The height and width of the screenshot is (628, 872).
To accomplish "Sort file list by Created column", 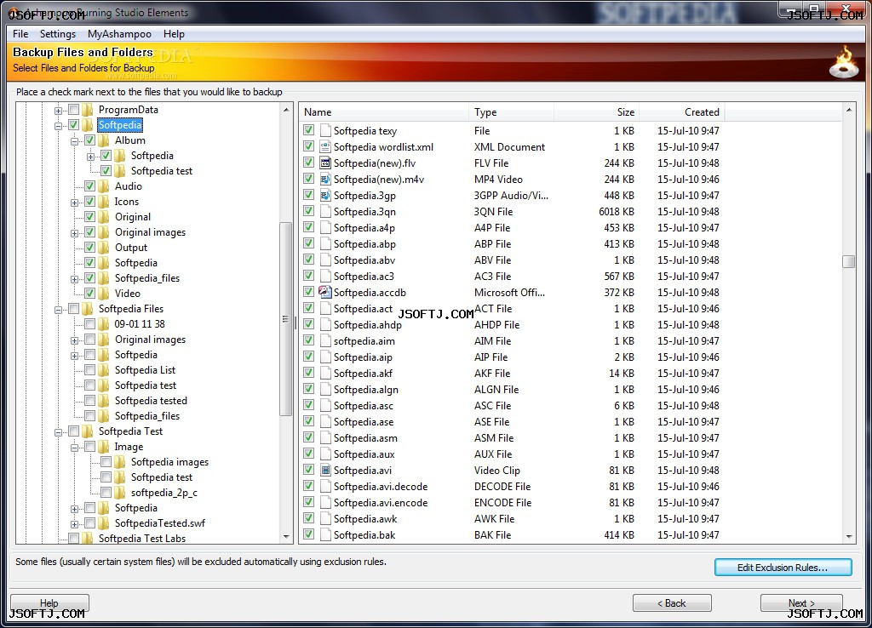I will point(682,112).
